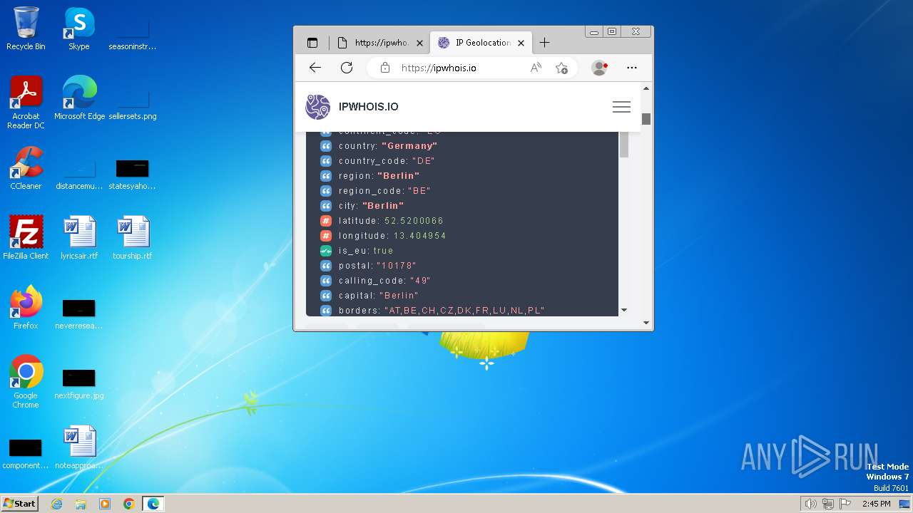The height and width of the screenshot is (513, 913).
Task: Click the borders country list value
Action: (x=464, y=311)
